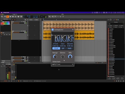Mute the BASS track
The height and width of the screenshot is (94, 125).
pos(25,31)
